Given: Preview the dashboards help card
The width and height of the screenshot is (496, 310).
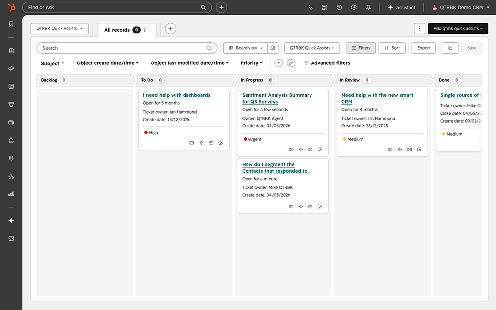Looking at the screenshot, I should pos(191,143).
